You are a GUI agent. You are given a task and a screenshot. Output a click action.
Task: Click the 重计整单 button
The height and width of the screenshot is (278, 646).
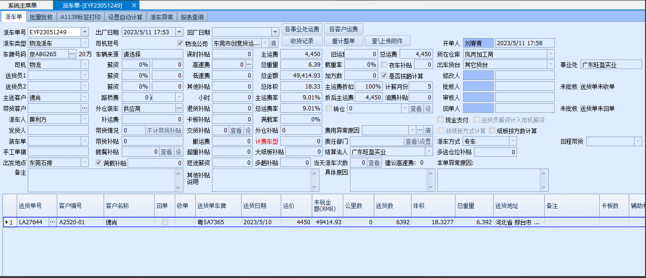pos(344,41)
